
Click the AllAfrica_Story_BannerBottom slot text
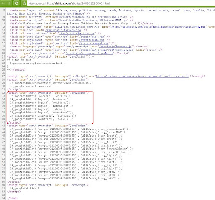[104, 152]
